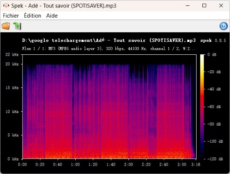
Task: Open a file with the folder icon
Action: point(6,26)
